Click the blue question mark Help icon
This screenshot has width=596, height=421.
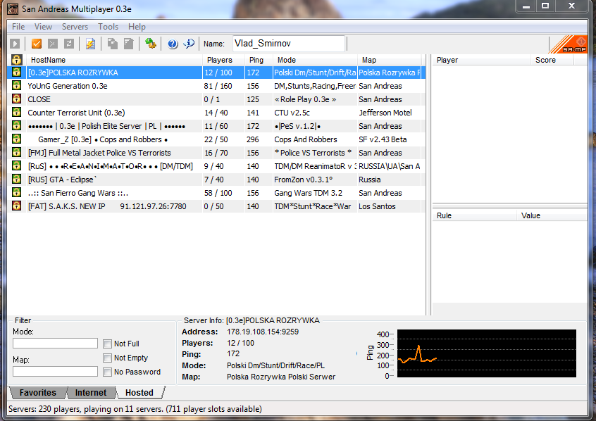point(173,44)
